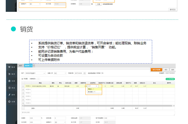The width and height of the screenshot is (188, 124).
Task: Click the 税率 cell showing 17
Action: (128, 86)
